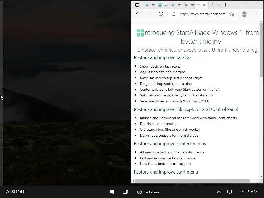Switch to the 'sta' search tab
This screenshot has height=198, width=264.
click(x=189, y=5)
